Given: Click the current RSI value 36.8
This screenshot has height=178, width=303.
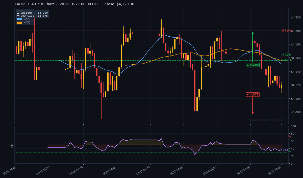Looking at the screenshot, I should 286,150.
